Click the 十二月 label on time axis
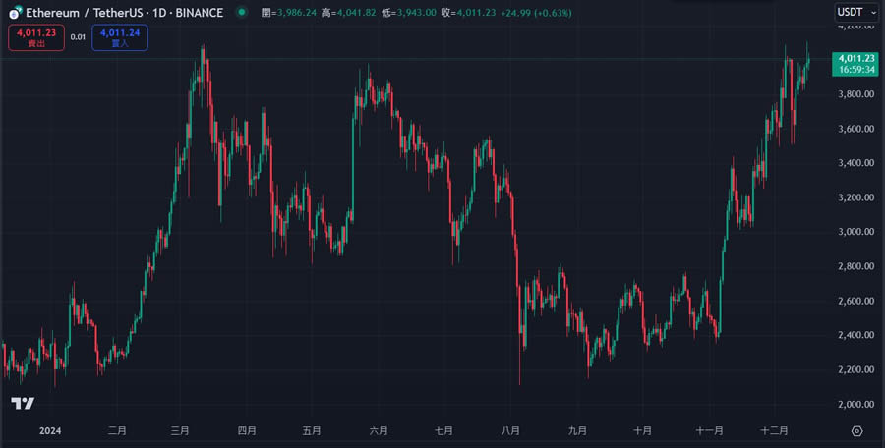 point(777,430)
